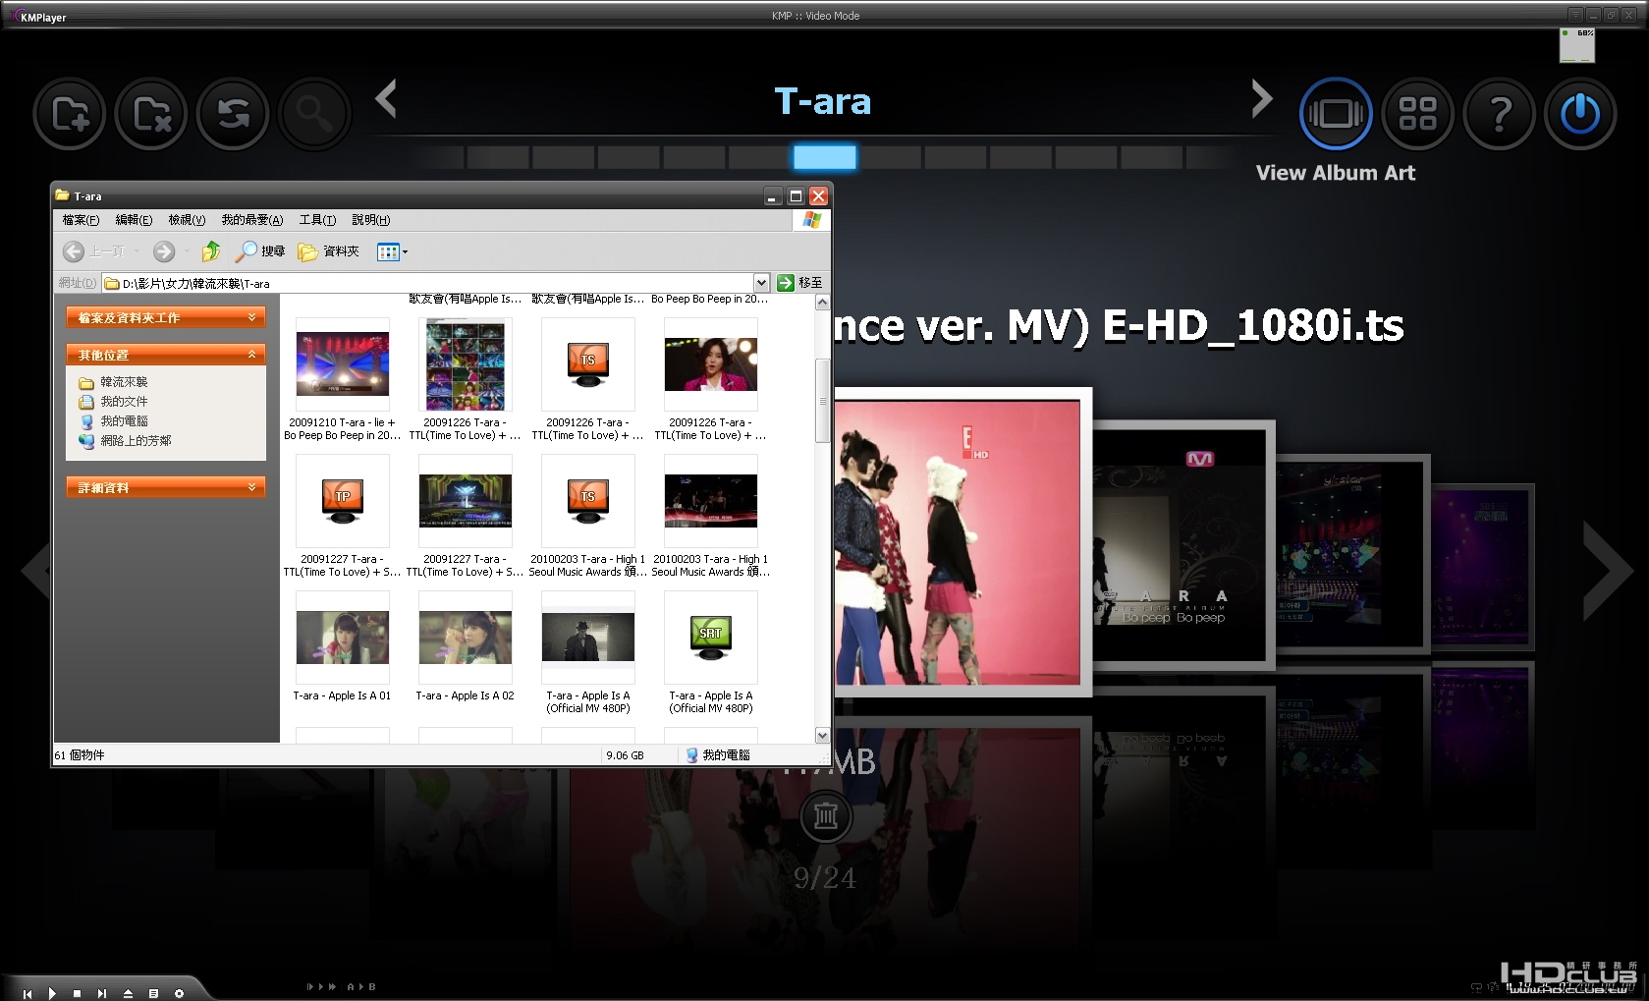Open the 我的電腦 sidebar link
This screenshot has height=1001, width=1649.
113,421
